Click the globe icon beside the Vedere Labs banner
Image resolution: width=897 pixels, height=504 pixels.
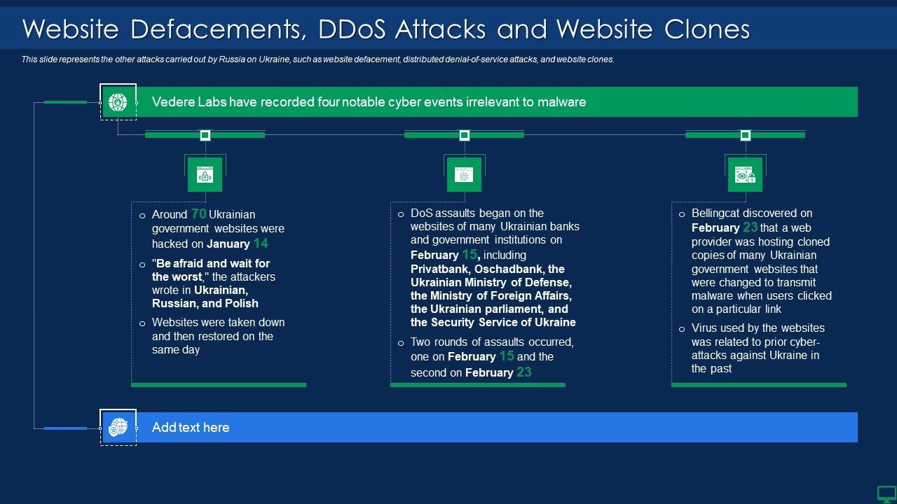[x=118, y=102]
